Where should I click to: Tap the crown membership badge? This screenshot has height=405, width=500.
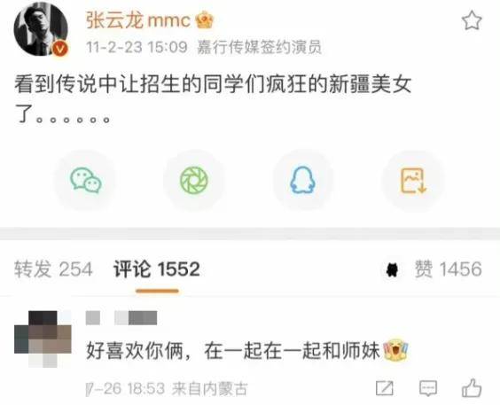point(205,19)
